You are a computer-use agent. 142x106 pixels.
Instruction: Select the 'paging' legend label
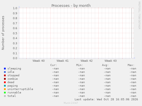[x=13, y=86]
